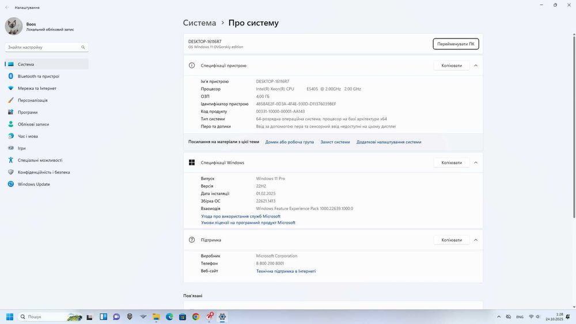Collapse the Специфікації пристрою section
The width and height of the screenshot is (576, 324).
pos(476,65)
